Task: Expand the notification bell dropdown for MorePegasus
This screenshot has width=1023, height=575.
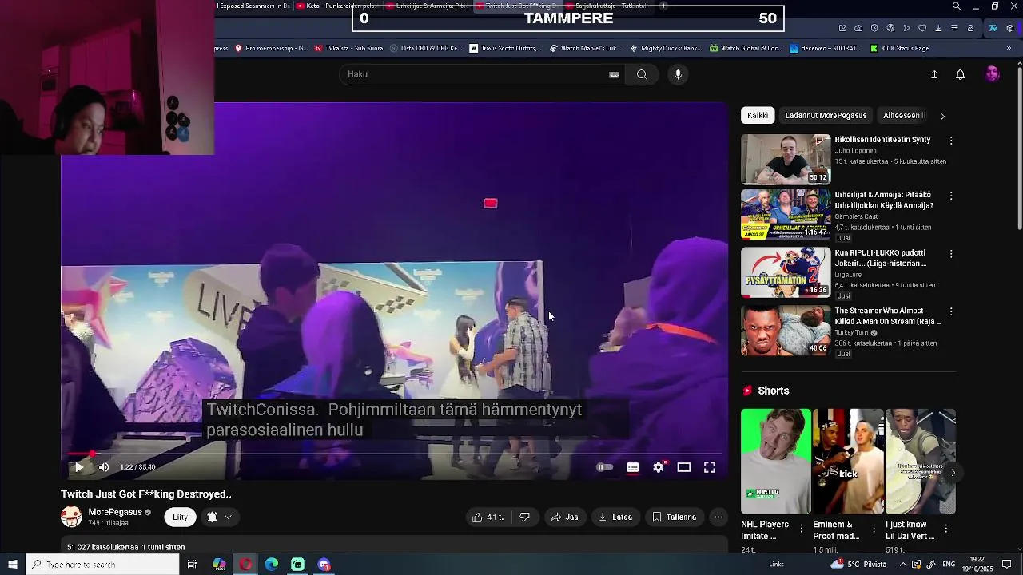Action: 220,517
